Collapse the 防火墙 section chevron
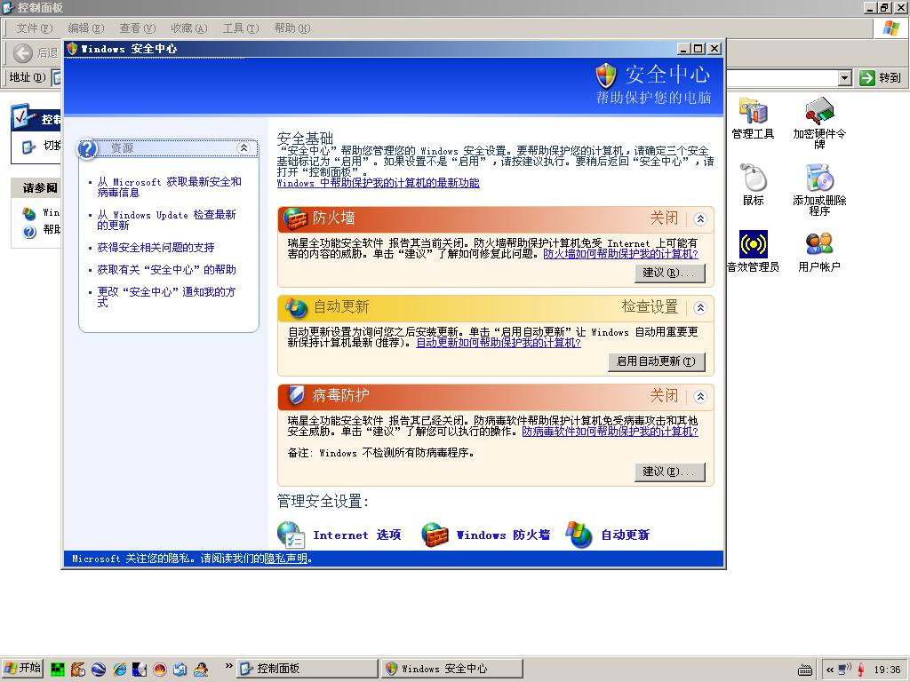 click(700, 219)
